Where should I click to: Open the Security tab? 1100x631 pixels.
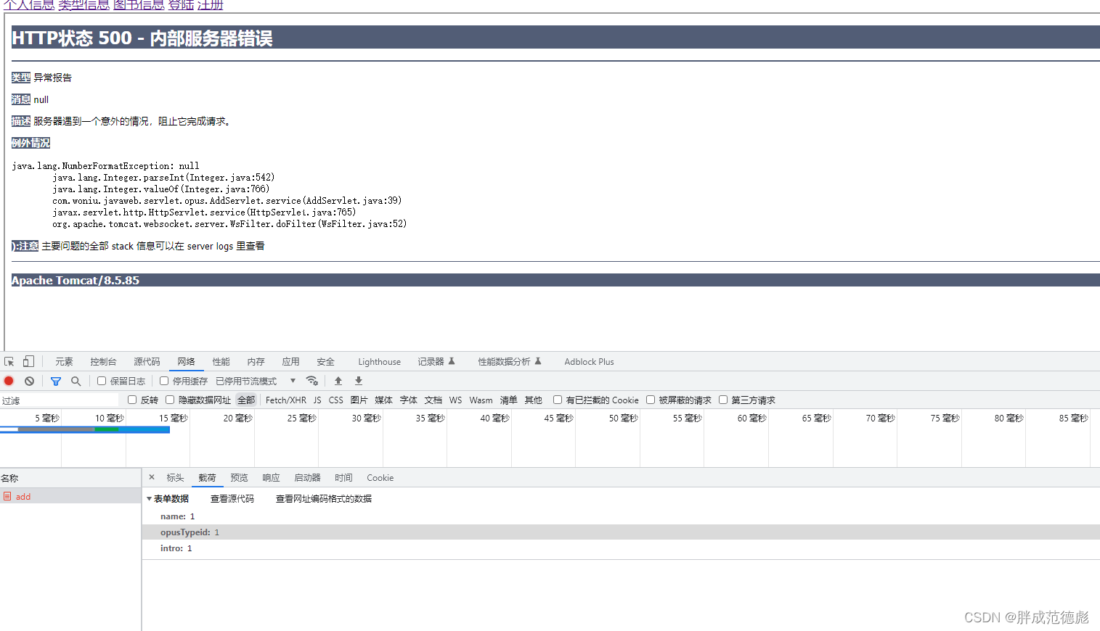click(x=326, y=361)
